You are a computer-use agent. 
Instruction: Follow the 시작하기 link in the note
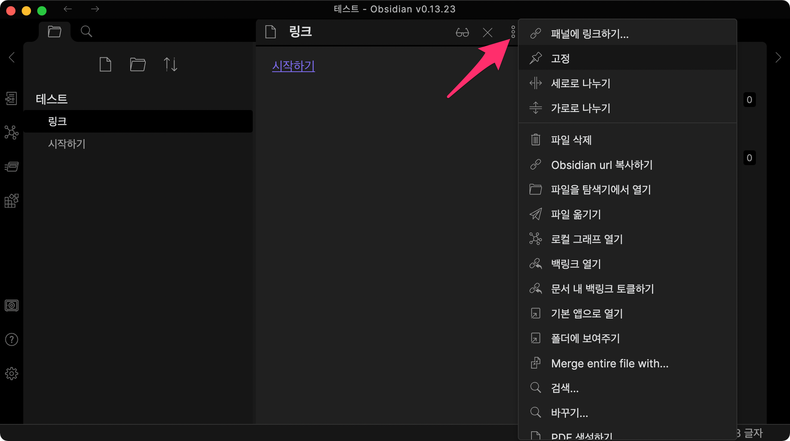point(293,66)
